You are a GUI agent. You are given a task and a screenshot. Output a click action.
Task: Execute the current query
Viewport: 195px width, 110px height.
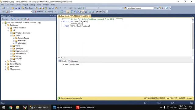click(39, 12)
